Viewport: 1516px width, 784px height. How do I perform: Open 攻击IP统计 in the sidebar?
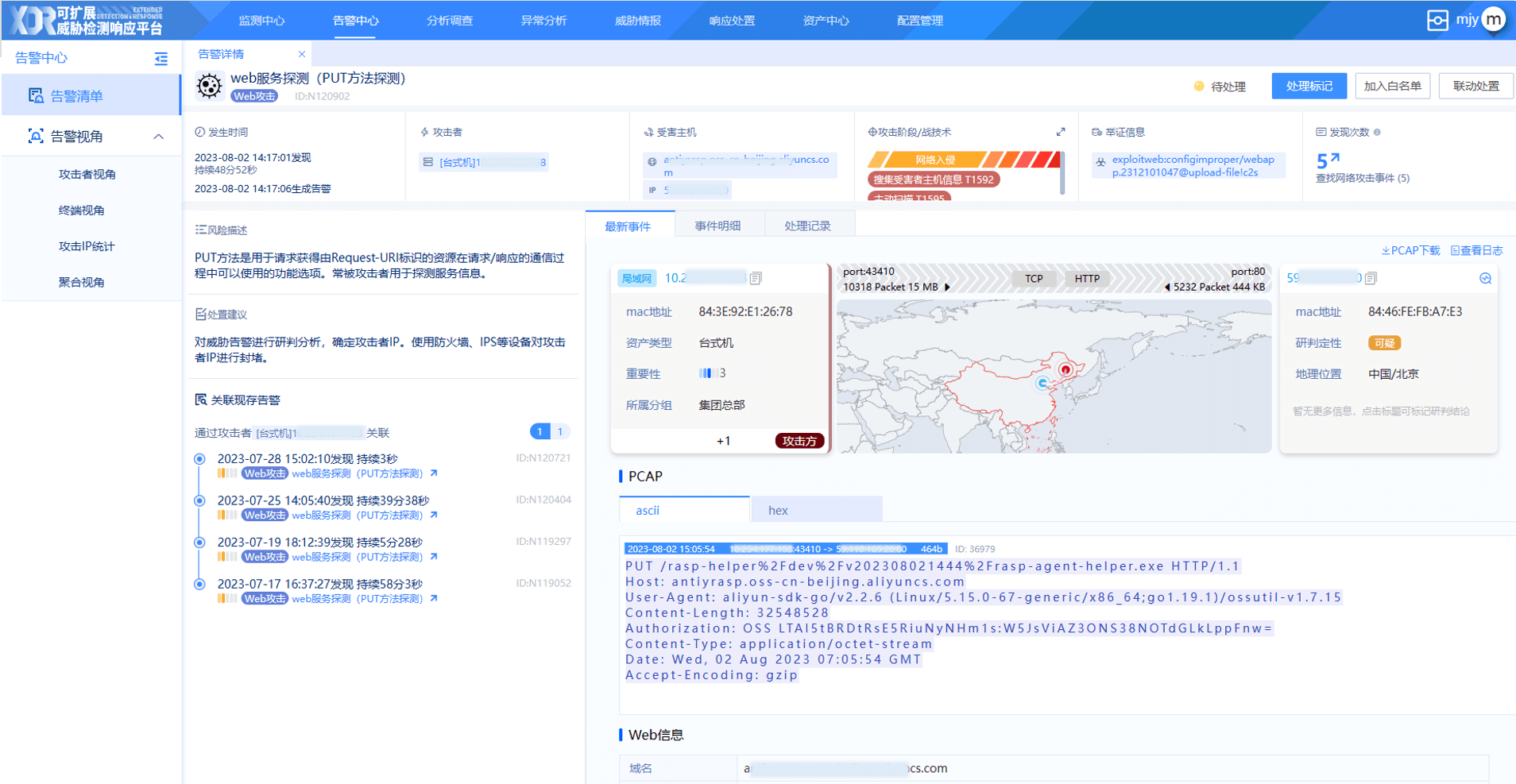87,245
